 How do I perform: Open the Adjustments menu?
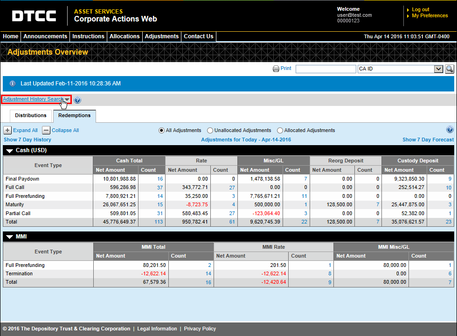point(162,36)
